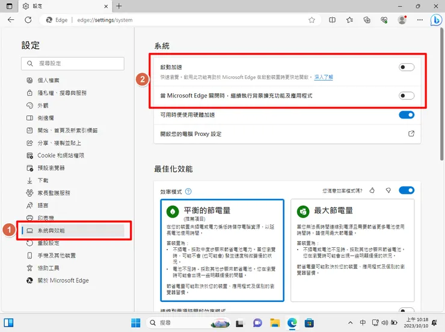Open 預設瀏覽器 section
445x332 pixels.
[51, 168]
